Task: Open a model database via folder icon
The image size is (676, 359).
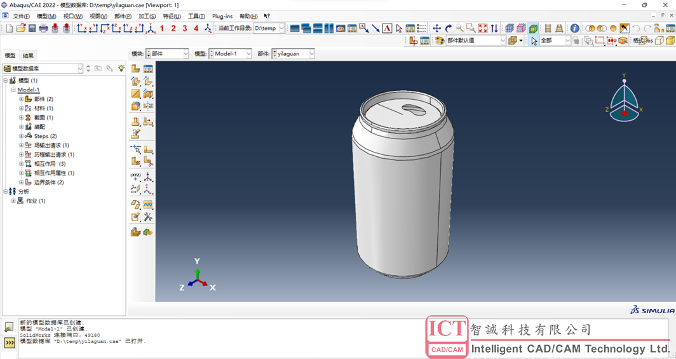Action: click(x=21, y=29)
